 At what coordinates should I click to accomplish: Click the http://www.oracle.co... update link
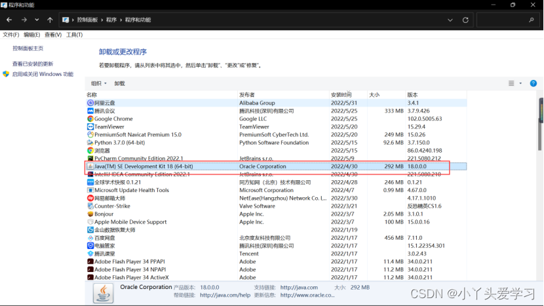pos(307,296)
